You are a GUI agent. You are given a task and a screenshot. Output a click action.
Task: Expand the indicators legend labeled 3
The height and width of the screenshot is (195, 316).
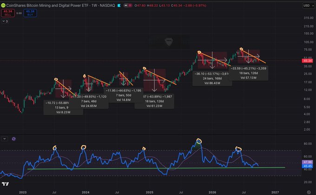[5, 21]
